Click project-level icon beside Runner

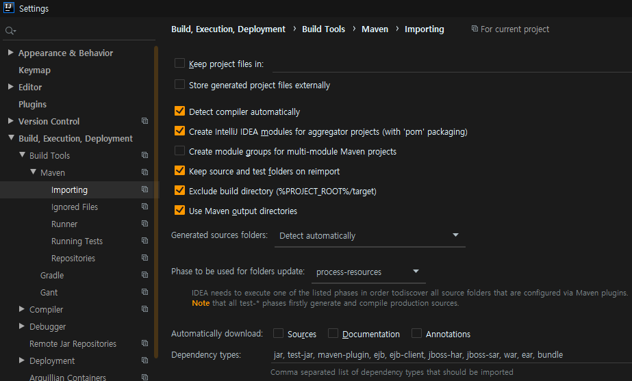(144, 224)
